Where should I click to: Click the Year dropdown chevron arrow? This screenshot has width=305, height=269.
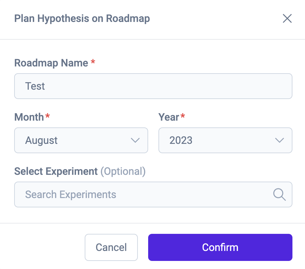[x=279, y=140]
